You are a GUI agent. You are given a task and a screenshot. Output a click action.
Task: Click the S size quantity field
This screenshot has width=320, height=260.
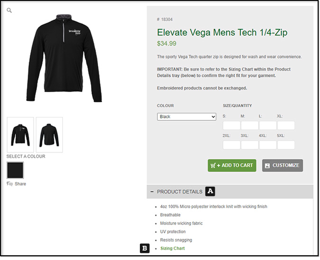231,126
